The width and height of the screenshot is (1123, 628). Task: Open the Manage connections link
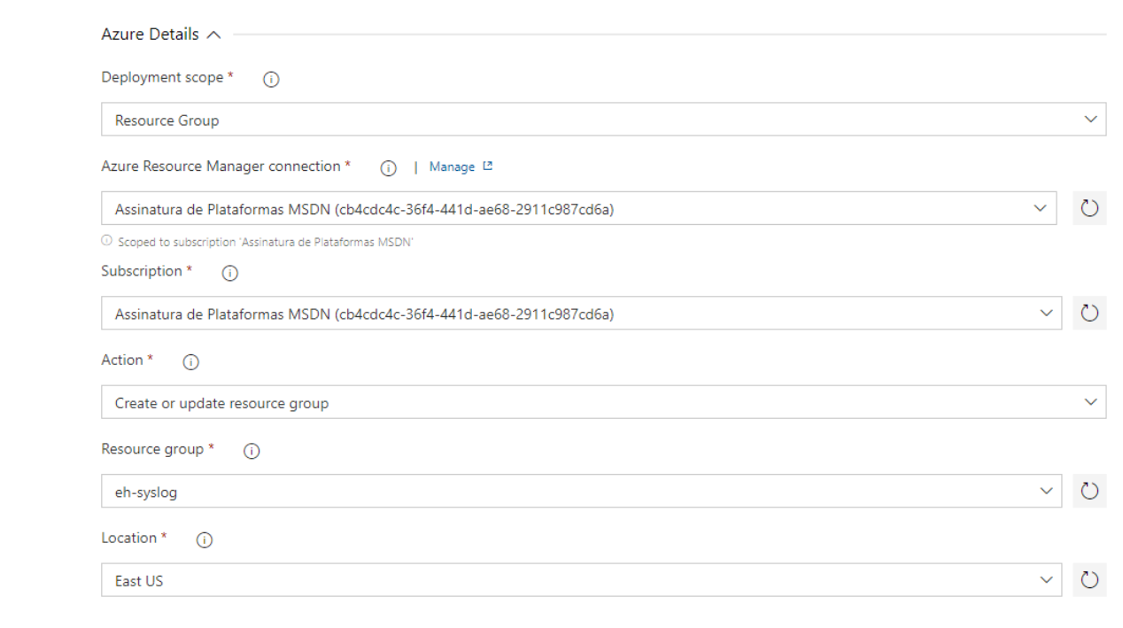point(461,167)
